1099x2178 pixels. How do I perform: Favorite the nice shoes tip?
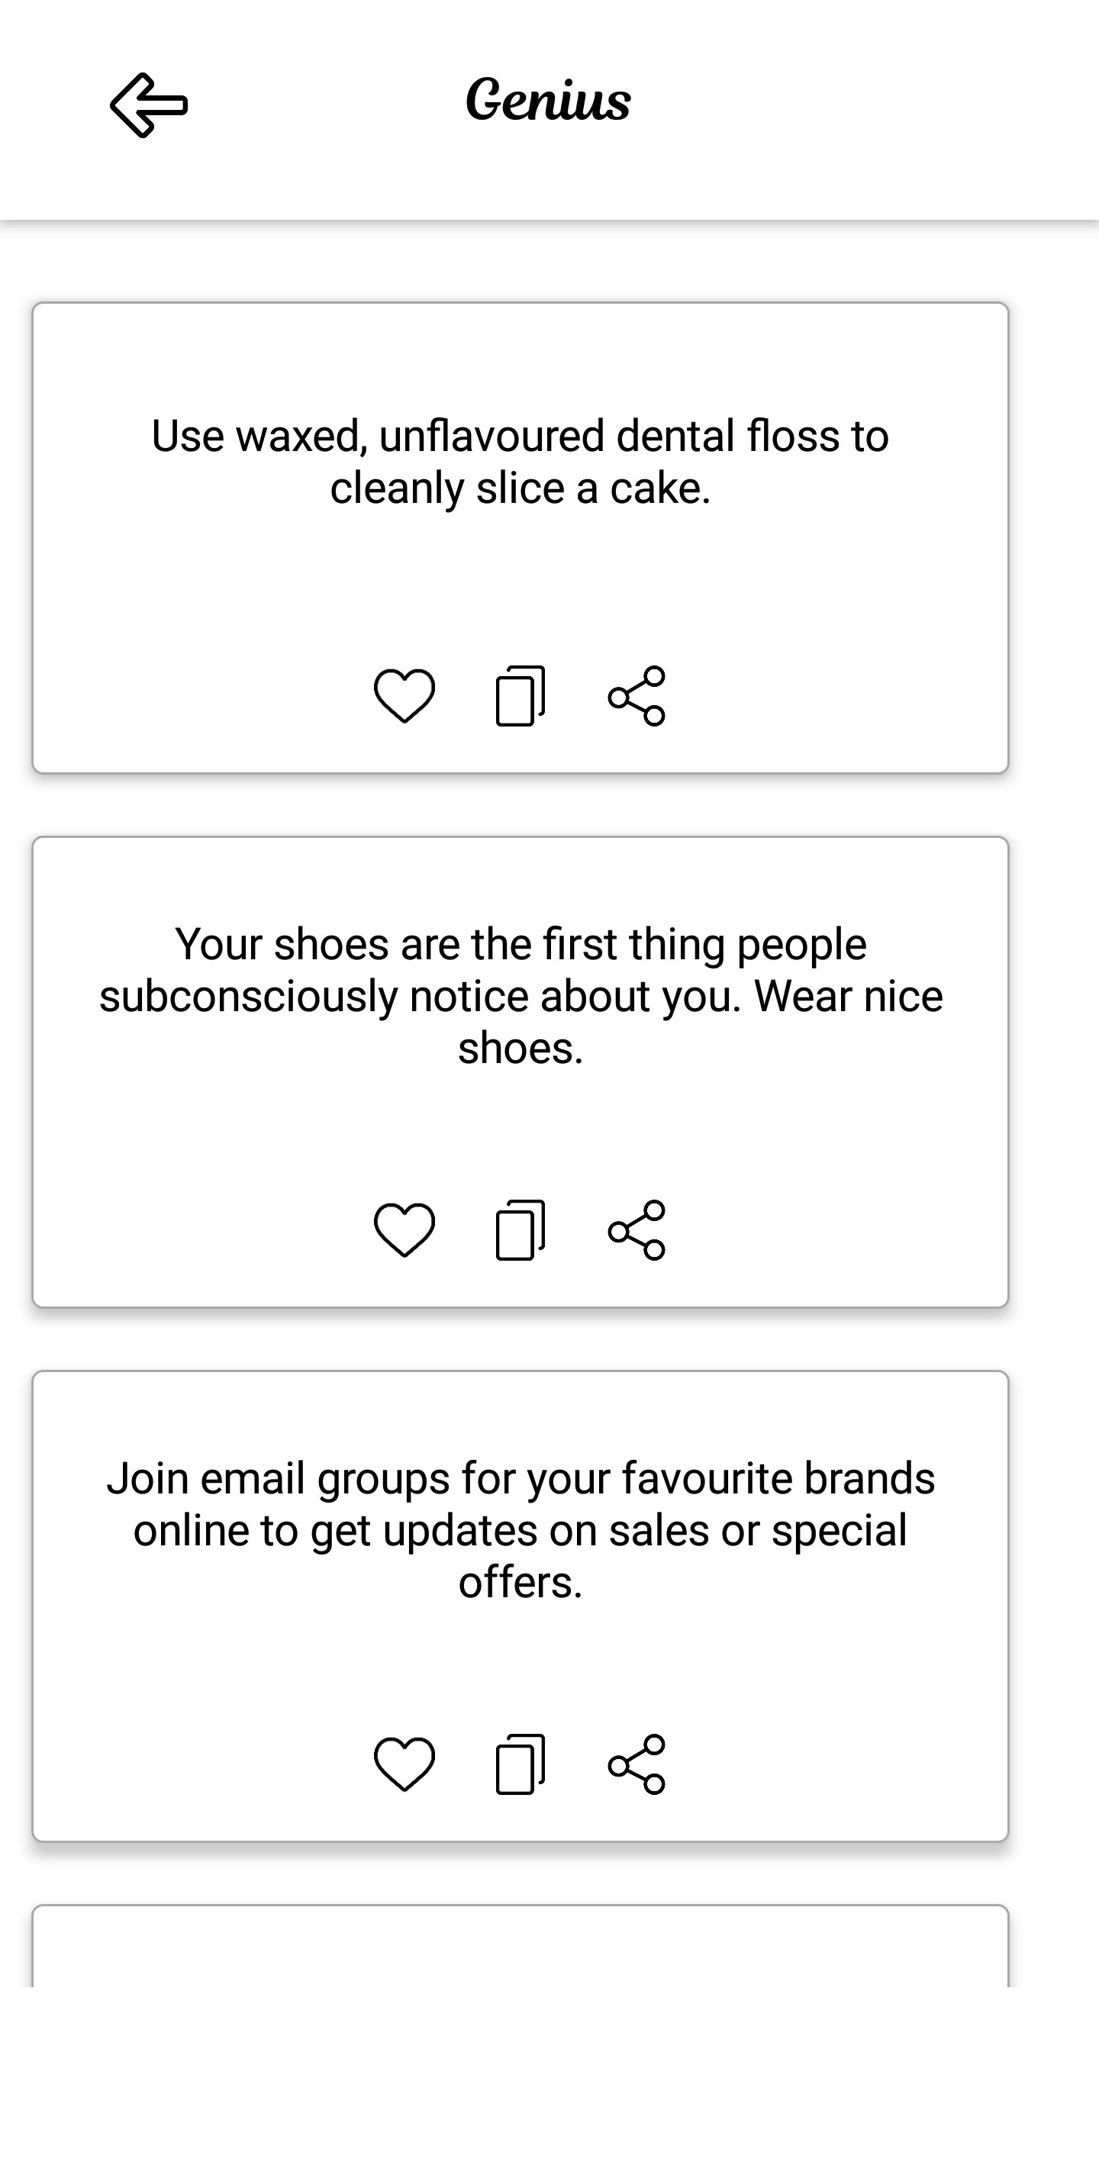pos(404,1230)
